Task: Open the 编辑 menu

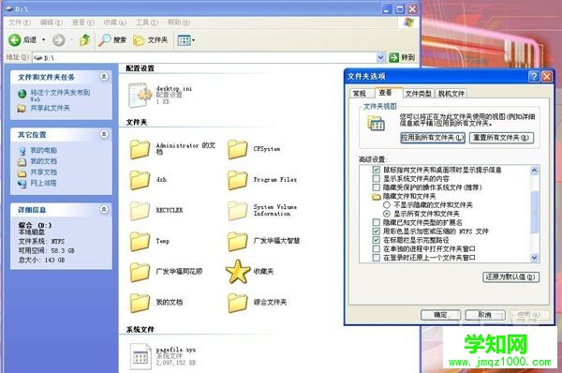Action: pos(52,22)
